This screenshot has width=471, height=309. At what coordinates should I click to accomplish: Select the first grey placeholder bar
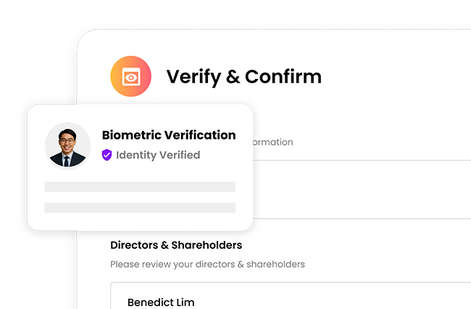tap(140, 187)
